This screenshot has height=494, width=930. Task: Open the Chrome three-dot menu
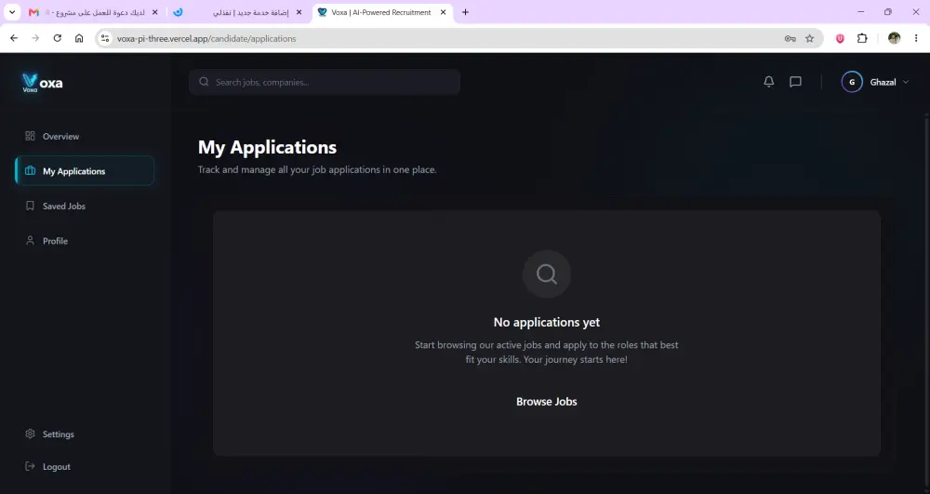click(916, 38)
